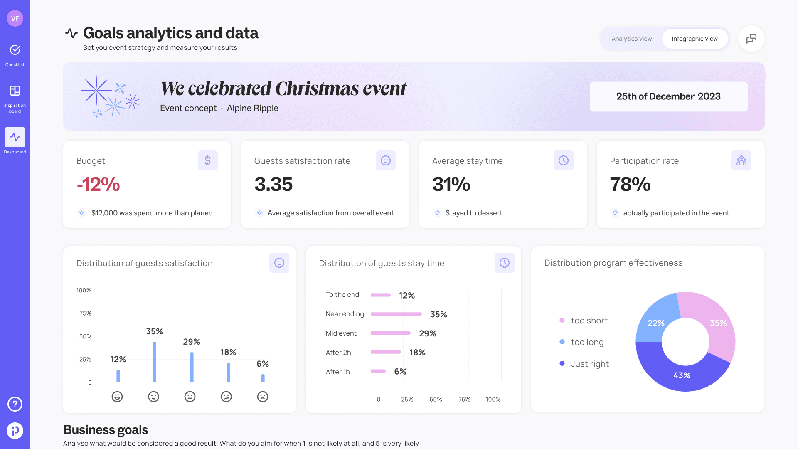Select the 'Just right' legend item
The height and width of the screenshot is (449, 798).
tap(589, 364)
